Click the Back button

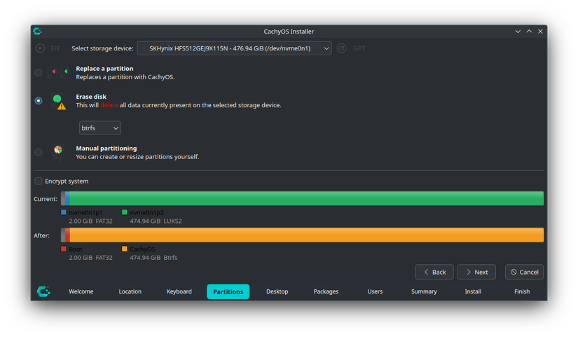click(434, 272)
